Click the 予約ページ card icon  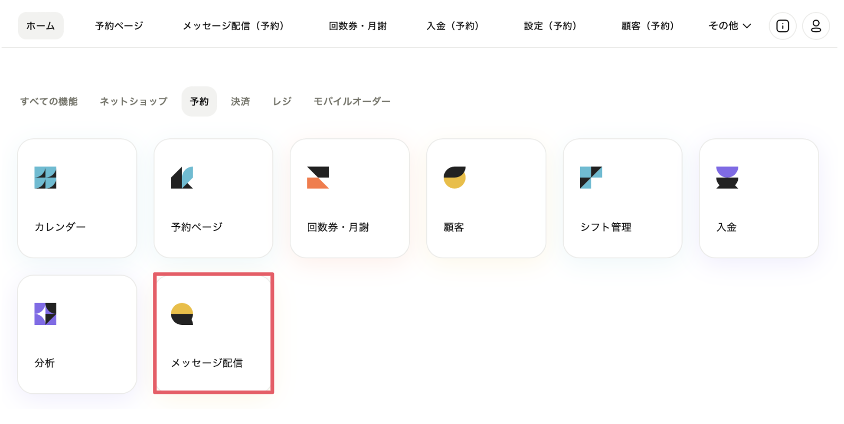[x=182, y=178]
